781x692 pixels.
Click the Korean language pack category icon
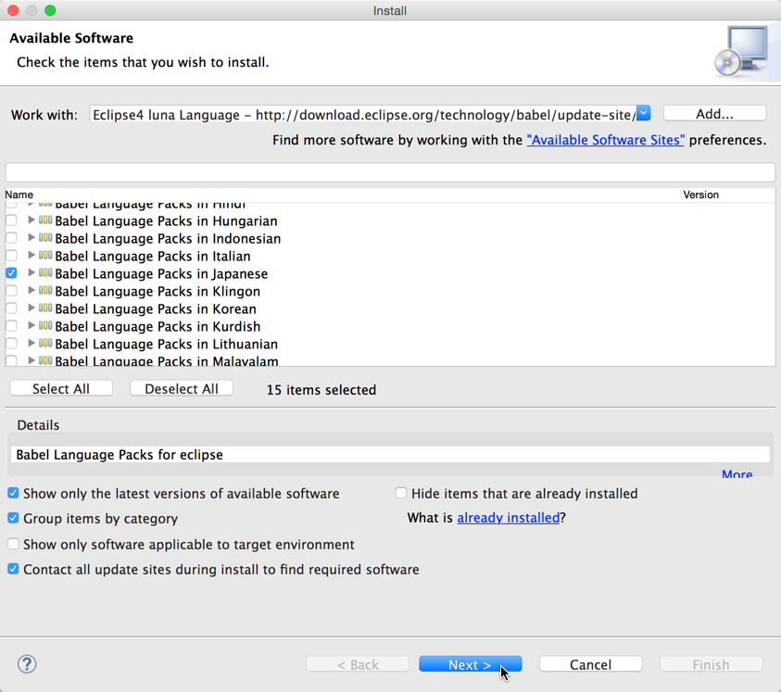point(45,308)
